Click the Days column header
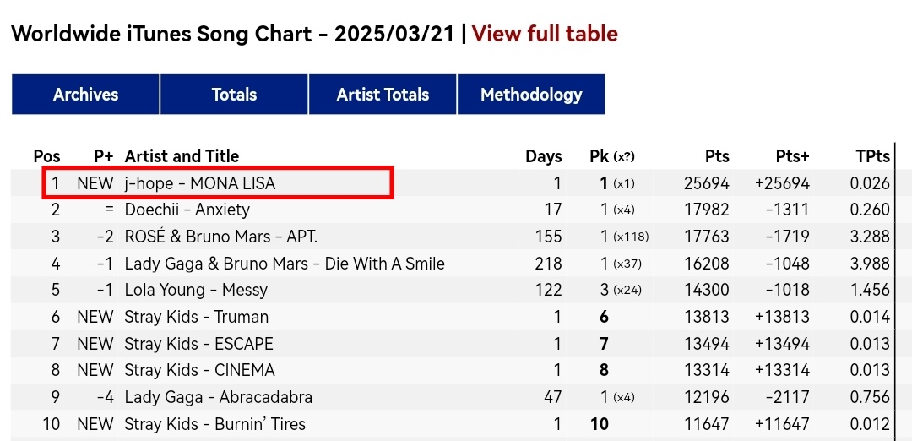The width and height of the screenshot is (912, 441). 544,156
